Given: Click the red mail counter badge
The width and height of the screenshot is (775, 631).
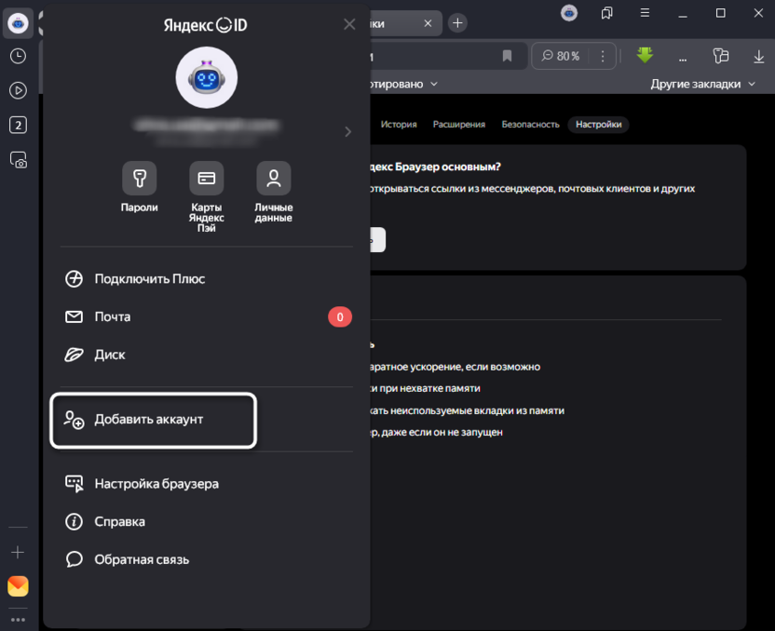Looking at the screenshot, I should pyautogui.click(x=340, y=317).
